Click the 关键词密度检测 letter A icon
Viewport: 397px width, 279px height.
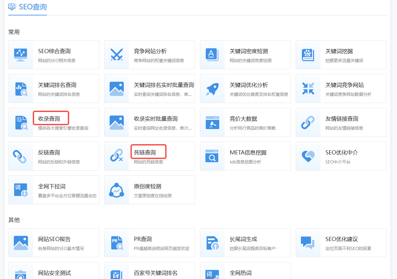tap(212, 55)
